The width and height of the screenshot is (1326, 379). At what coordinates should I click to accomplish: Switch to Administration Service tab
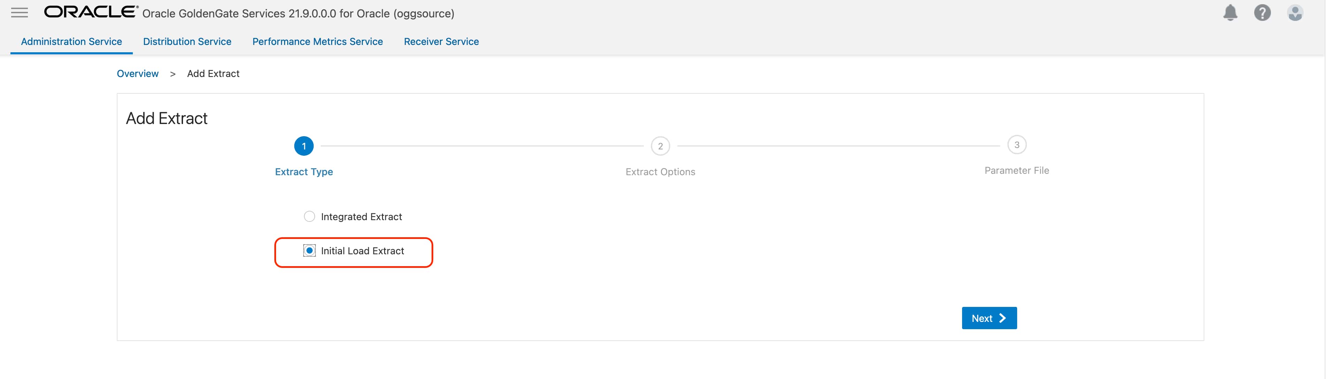tap(71, 42)
